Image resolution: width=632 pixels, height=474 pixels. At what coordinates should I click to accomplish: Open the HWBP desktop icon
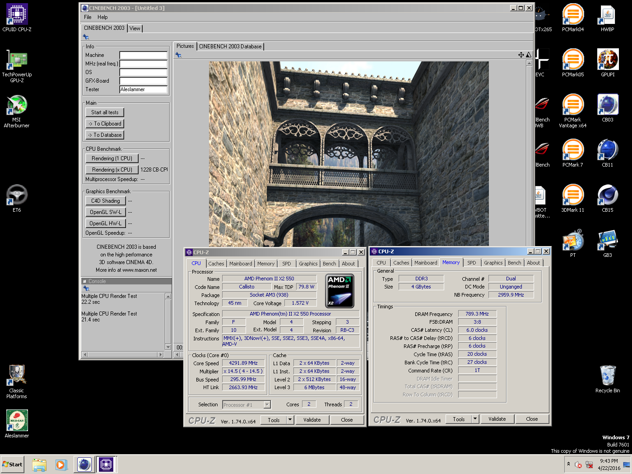tap(608, 18)
